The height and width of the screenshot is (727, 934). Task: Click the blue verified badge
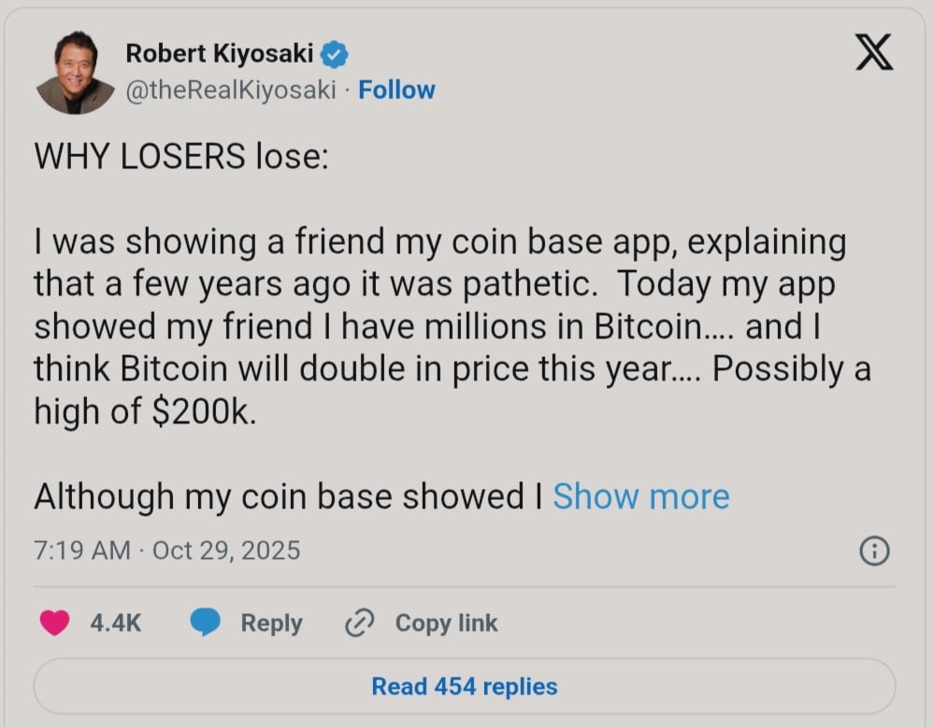tap(335, 55)
